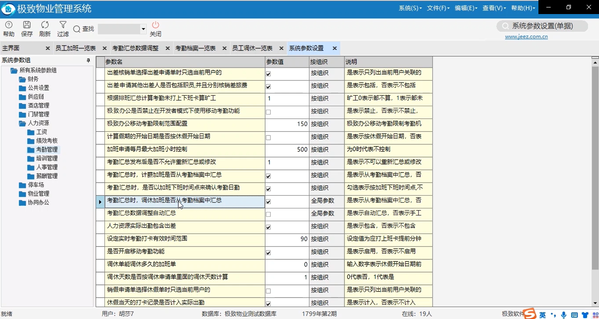Viewport: 599px width, 319px height.
Task: Collapse the 人力资源 folder node
Action: [22, 123]
